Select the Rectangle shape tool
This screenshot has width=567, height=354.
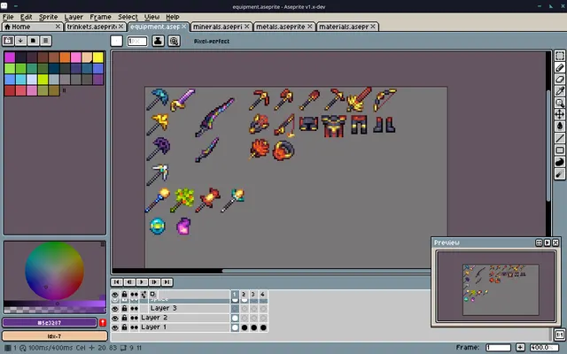pos(559,150)
